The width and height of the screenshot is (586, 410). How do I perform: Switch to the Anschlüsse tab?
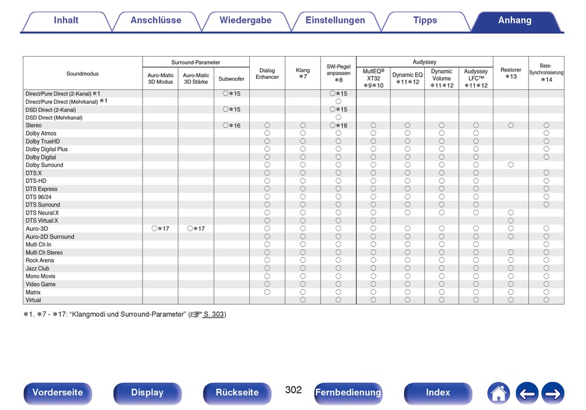156,20
